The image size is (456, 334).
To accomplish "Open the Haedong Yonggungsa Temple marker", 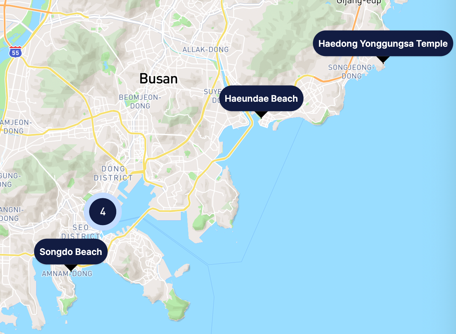I will click(383, 43).
